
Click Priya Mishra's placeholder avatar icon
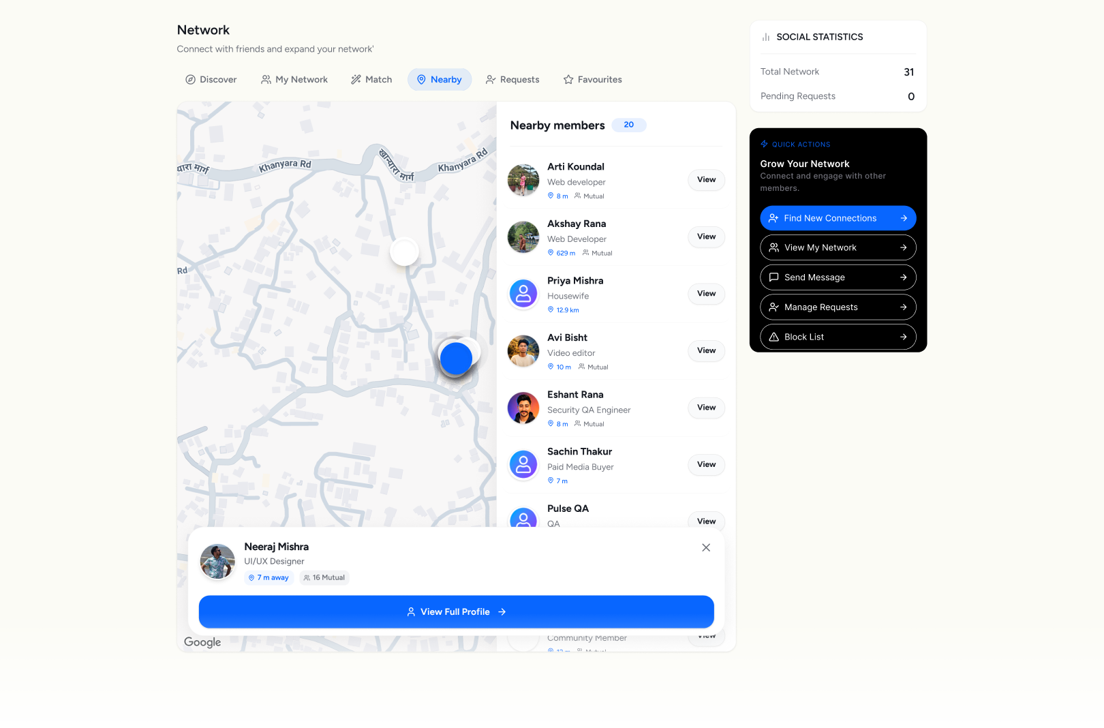pyautogui.click(x=523, y=294)
